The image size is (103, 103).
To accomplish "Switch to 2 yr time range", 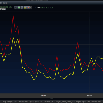I will (52, 7).
